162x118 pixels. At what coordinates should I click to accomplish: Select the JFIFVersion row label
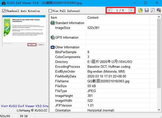tap(63, 105)
